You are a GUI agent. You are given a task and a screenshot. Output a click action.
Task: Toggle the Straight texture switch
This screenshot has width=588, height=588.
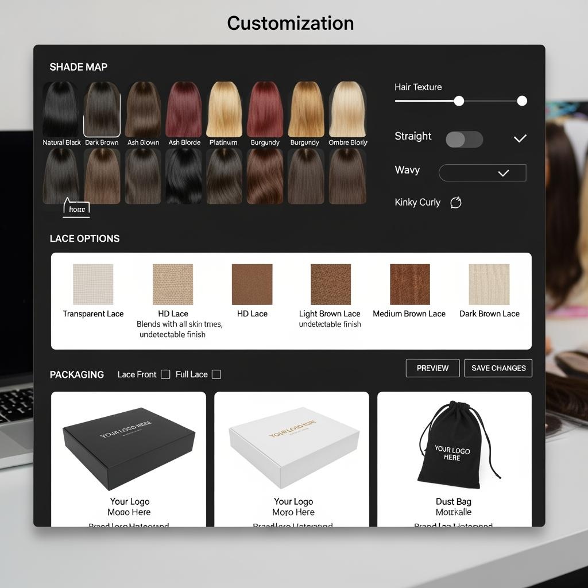coord(464,140)
